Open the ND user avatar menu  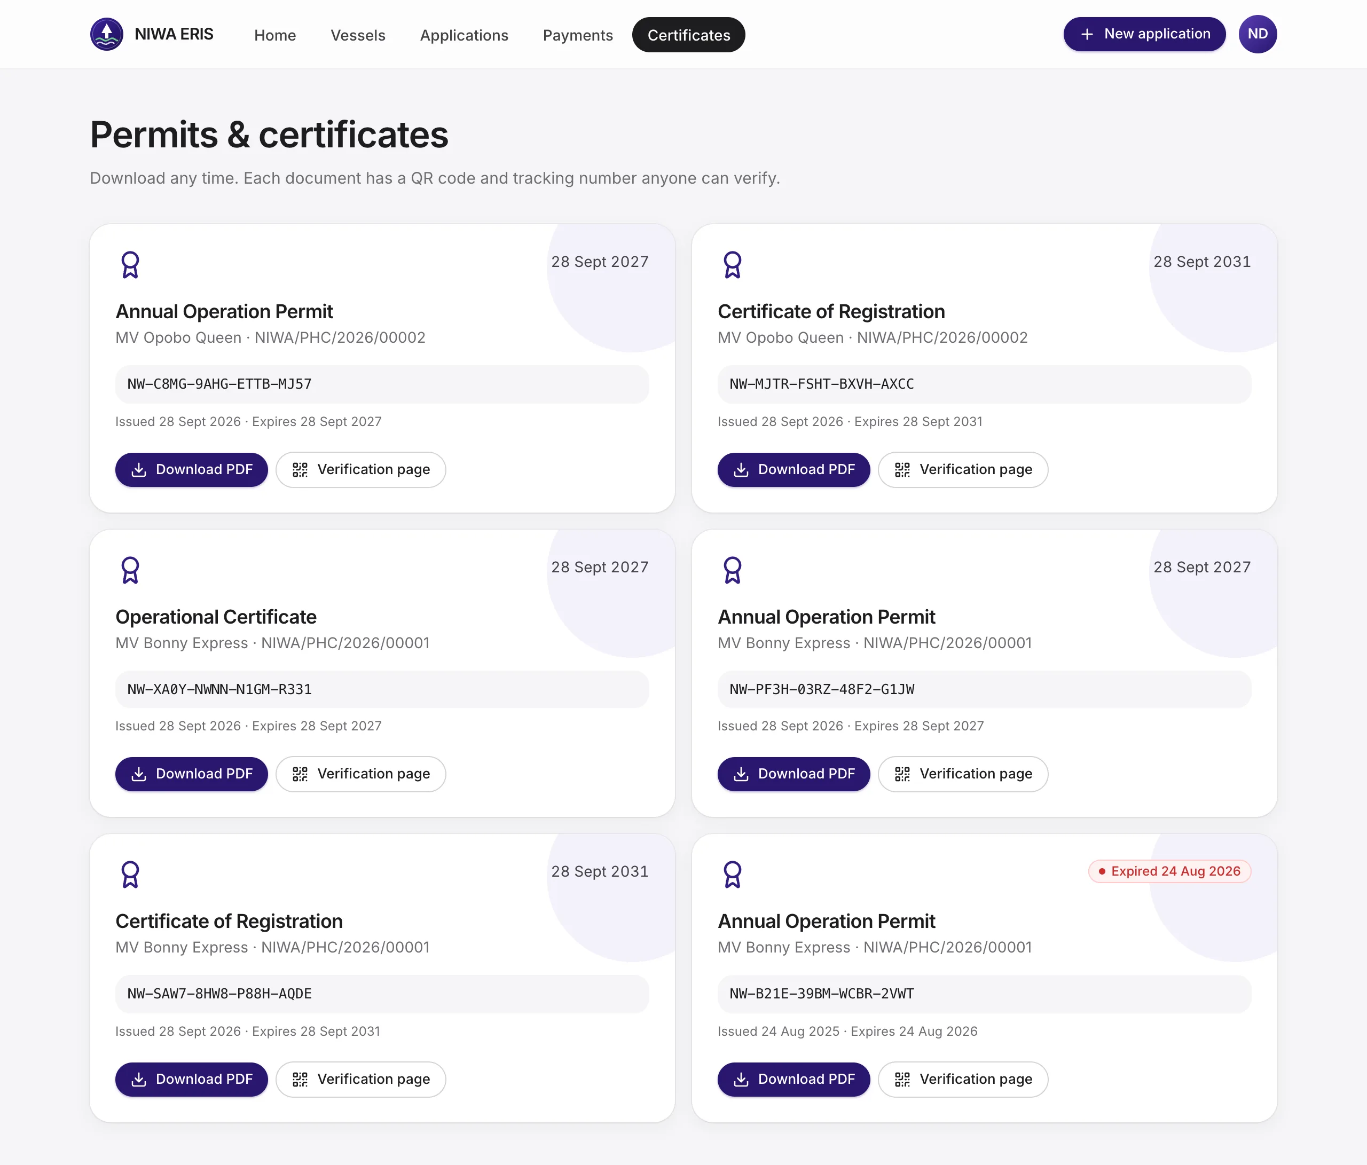[x=1258, y=34]
